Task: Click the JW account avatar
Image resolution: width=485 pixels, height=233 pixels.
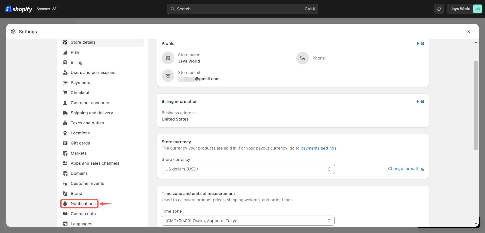Action: coord(477,9)
